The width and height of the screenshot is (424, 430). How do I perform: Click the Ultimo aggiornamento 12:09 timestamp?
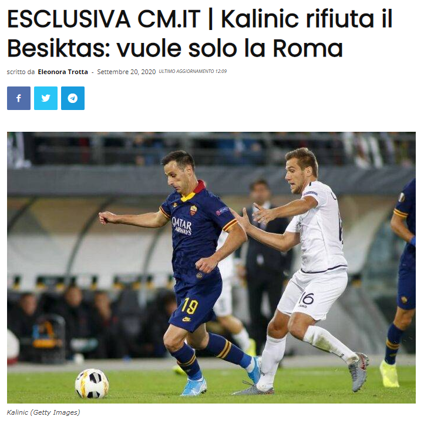point(193,71)
